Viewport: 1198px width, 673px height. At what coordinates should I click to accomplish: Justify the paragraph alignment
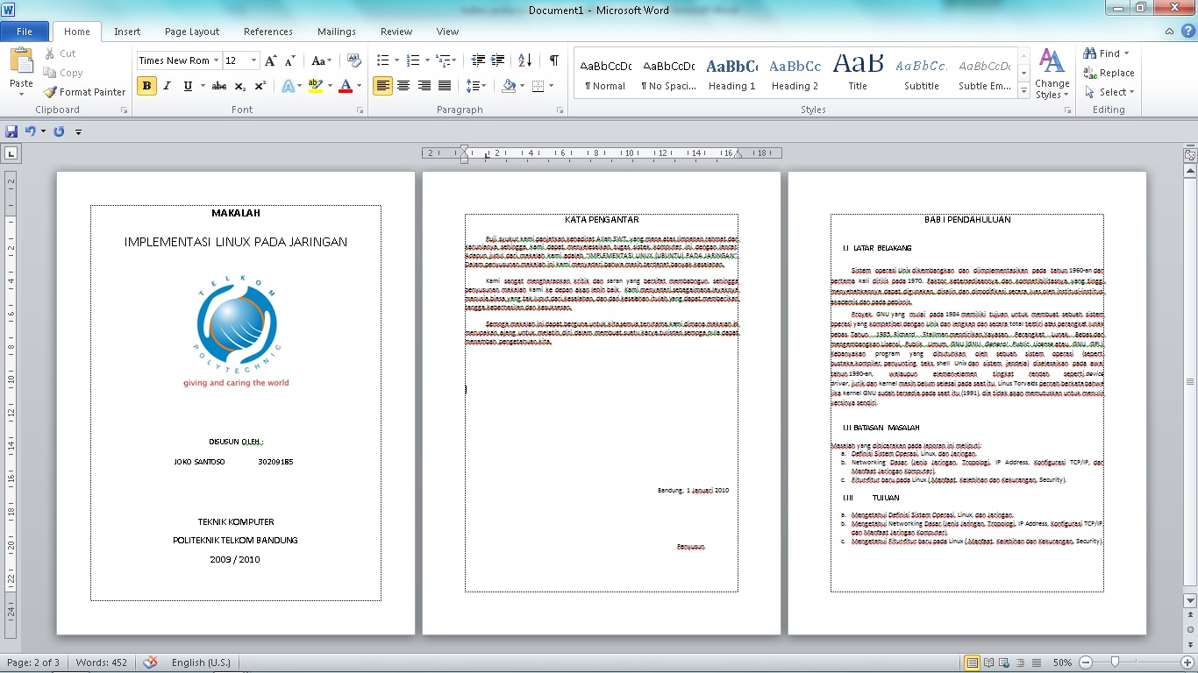pos(443,85)
